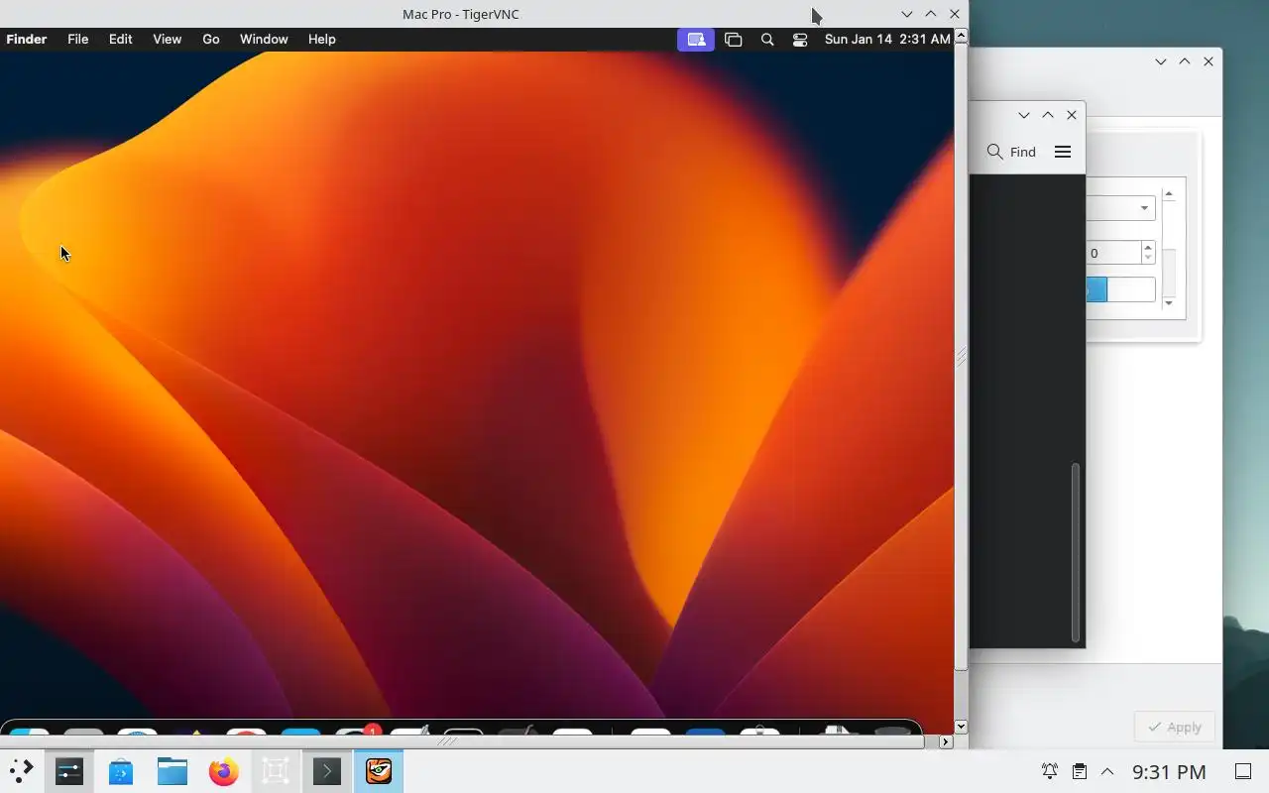Open the View menu in the Mac menu bar
Viewport: 1269px width, 793px height.
click(x=167, y=39)
